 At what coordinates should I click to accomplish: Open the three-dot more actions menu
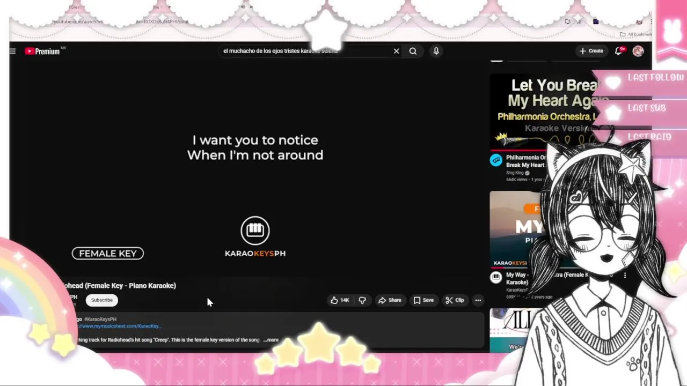(478, 300)
